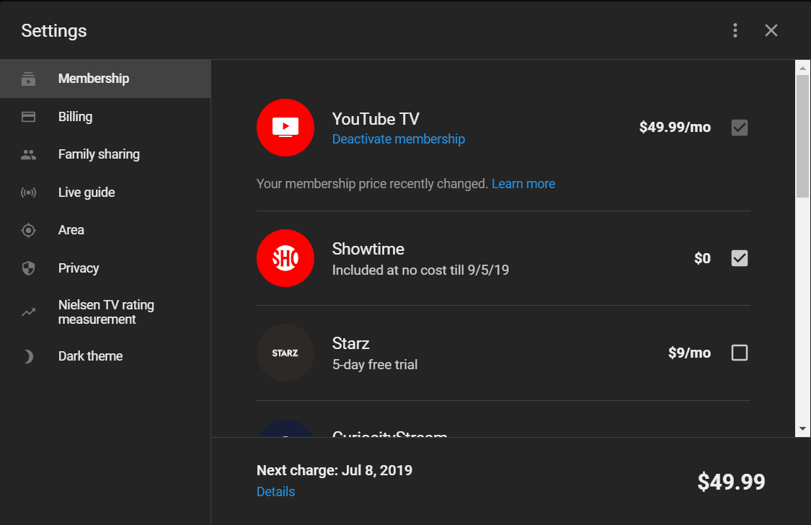The width and height of the screenshot is (811, 525).
Task: Click the YouTube TV membership checkbox
Action: (x=740, y=128)
